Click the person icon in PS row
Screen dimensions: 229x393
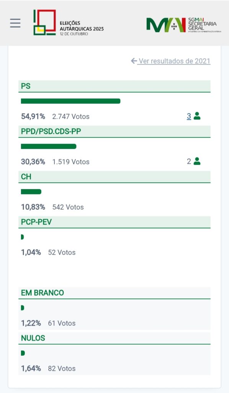pos(197,116)
